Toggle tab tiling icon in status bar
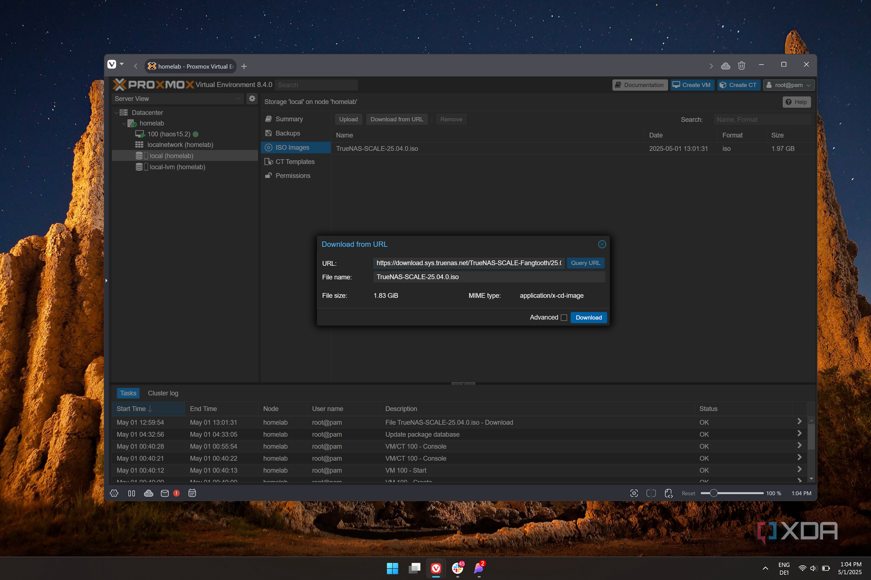871x580 pixels. pyautogui.click(x=651, y=493)
